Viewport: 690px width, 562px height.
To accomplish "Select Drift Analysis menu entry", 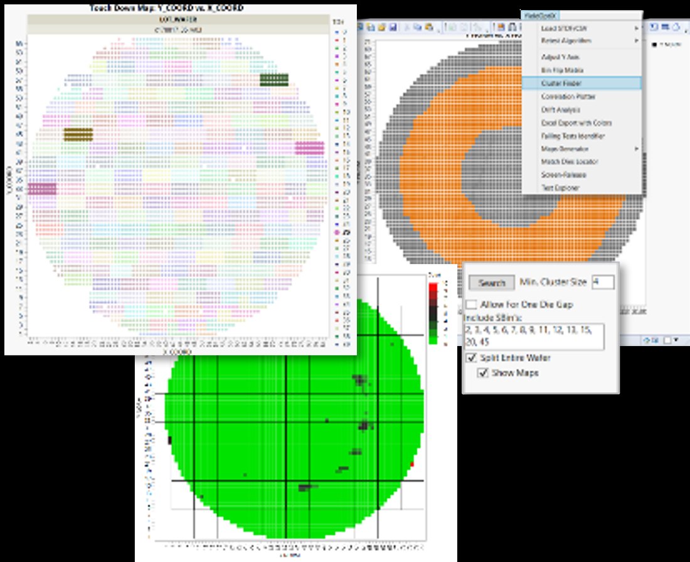I will click(x=560, y=110).
